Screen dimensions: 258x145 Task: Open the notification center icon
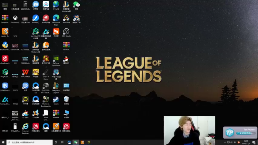coord(254,142)
